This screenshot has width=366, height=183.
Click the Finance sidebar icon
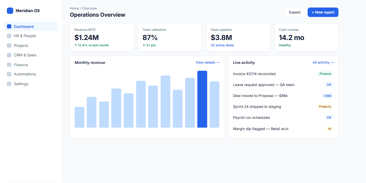point(9,65)
